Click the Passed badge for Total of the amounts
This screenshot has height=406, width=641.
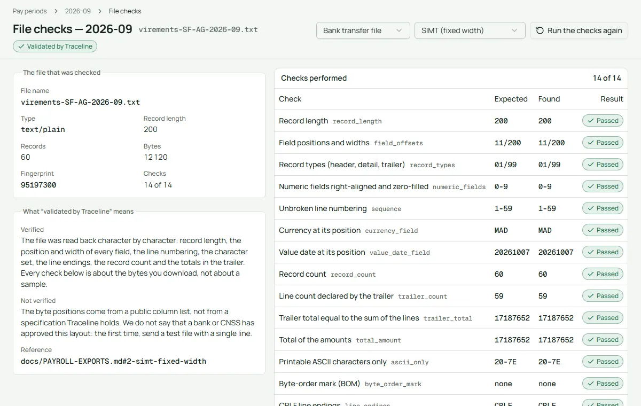(x=603, y=340)
